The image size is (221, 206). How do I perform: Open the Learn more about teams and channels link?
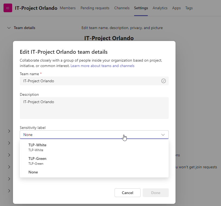(x=102, y=66)
